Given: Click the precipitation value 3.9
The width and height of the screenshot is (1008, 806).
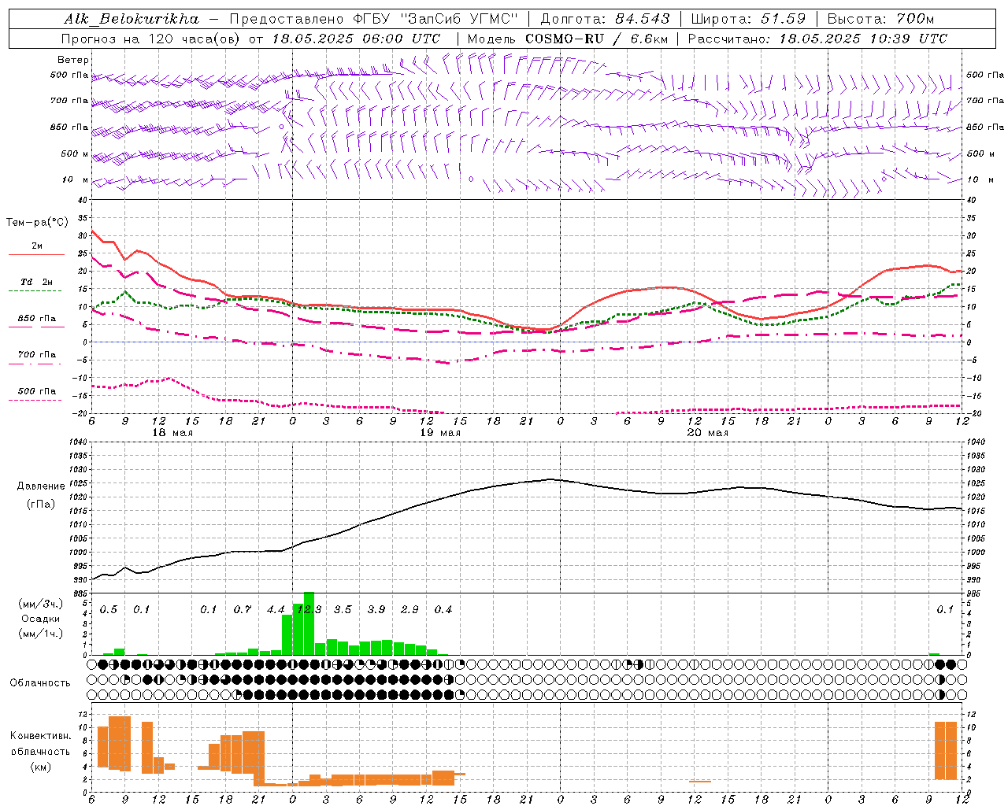Looking at the screenshot, I should click(376, 610).
